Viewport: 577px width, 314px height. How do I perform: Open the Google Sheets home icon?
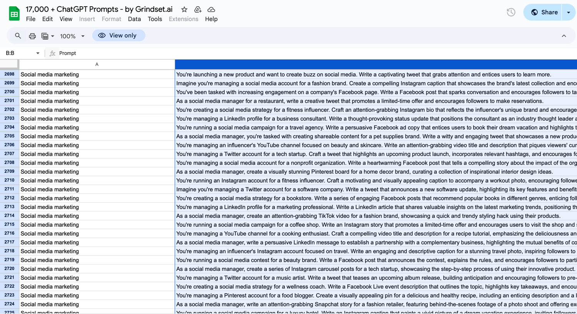14,14
